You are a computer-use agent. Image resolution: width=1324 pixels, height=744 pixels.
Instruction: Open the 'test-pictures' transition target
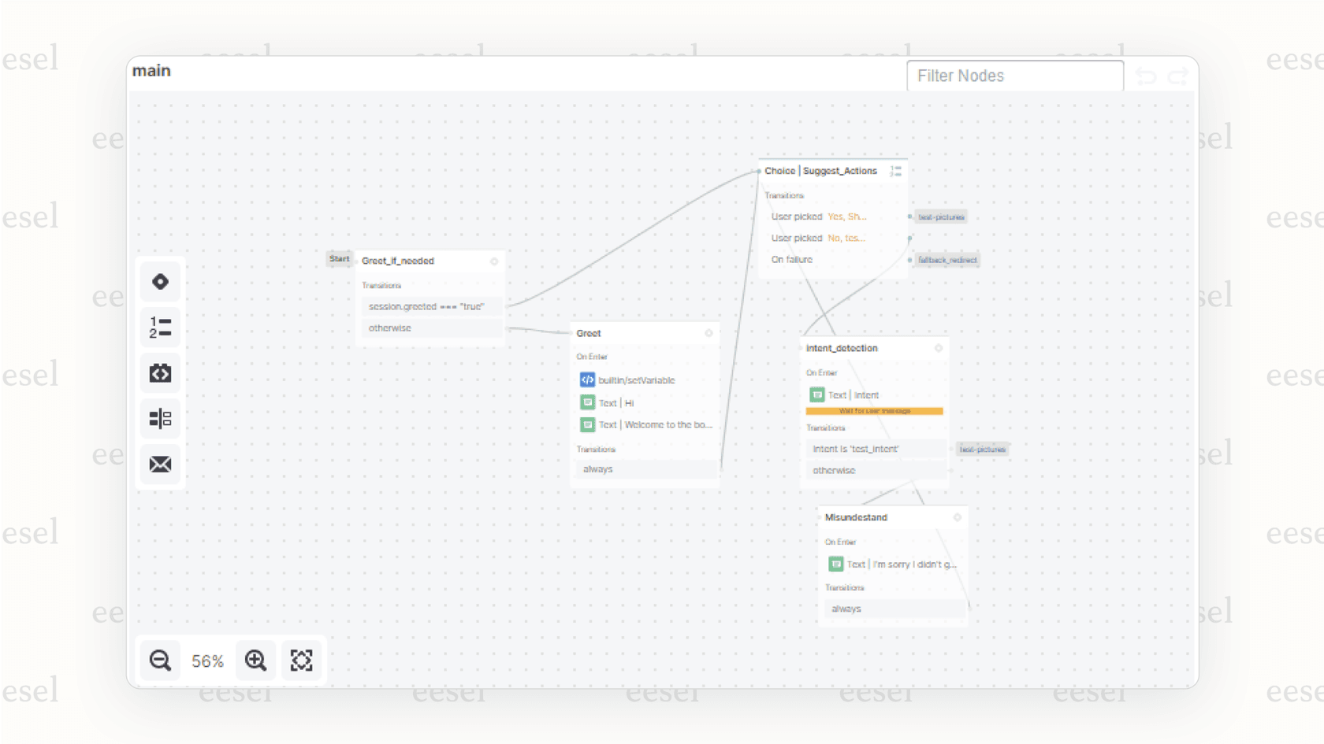click(x=941, y=217)
